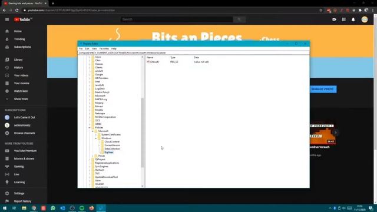
Task: Click the YouTube search magnifier button
Action: pyautogui.click(x=239, y=19)
